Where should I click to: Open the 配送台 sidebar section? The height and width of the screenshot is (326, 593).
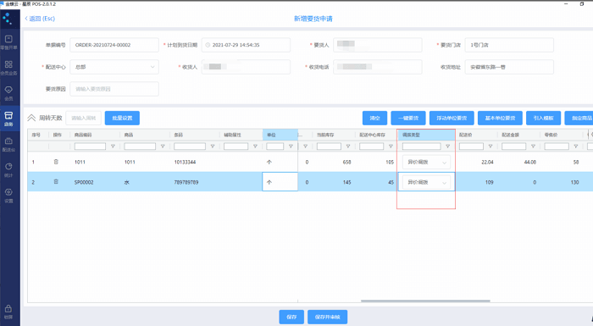tap(8, 144)
